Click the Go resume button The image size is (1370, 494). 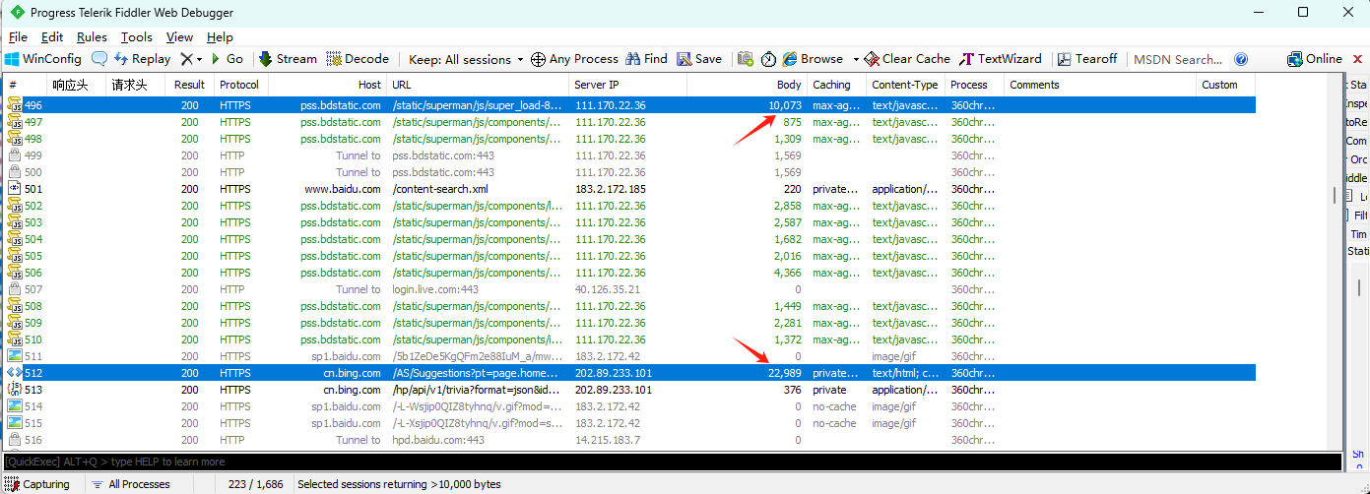pyautogui.click(x=227, y=59)
